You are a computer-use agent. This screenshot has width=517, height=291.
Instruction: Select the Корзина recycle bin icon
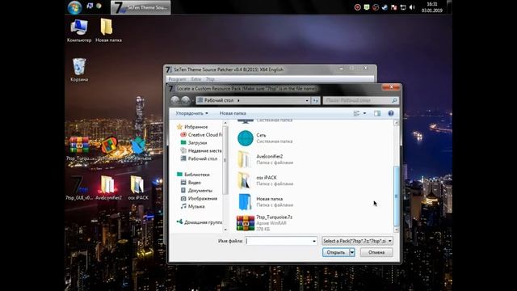pos(79,70)
